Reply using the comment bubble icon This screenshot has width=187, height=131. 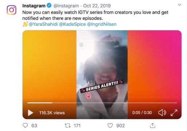[x=25, y=126]
